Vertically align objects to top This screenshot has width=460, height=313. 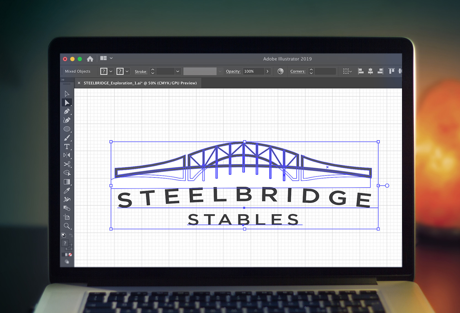[391, 71]
